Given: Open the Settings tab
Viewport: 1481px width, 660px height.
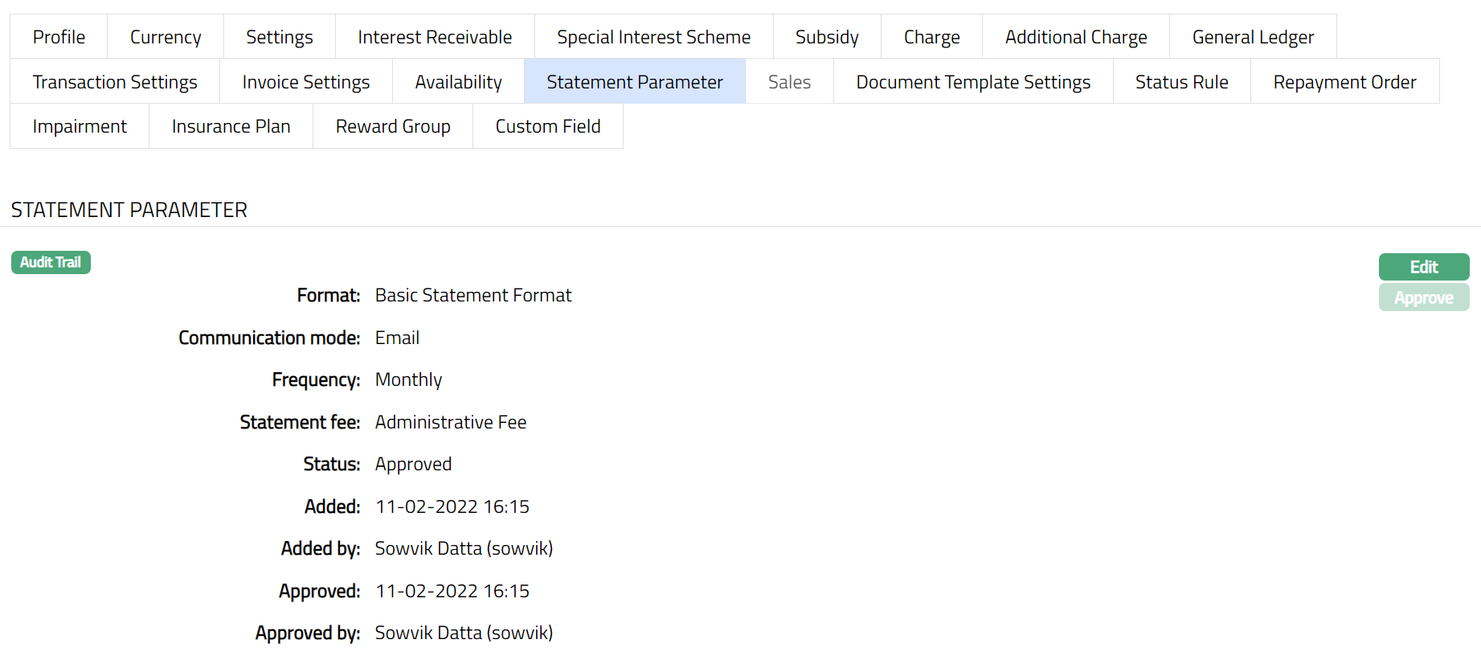Looking at the screenshot, I should 279,37.
